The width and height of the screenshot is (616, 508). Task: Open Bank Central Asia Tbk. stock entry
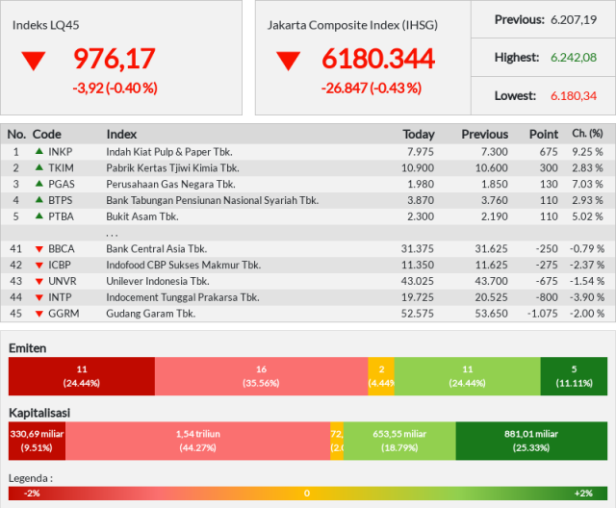point(308,249)
